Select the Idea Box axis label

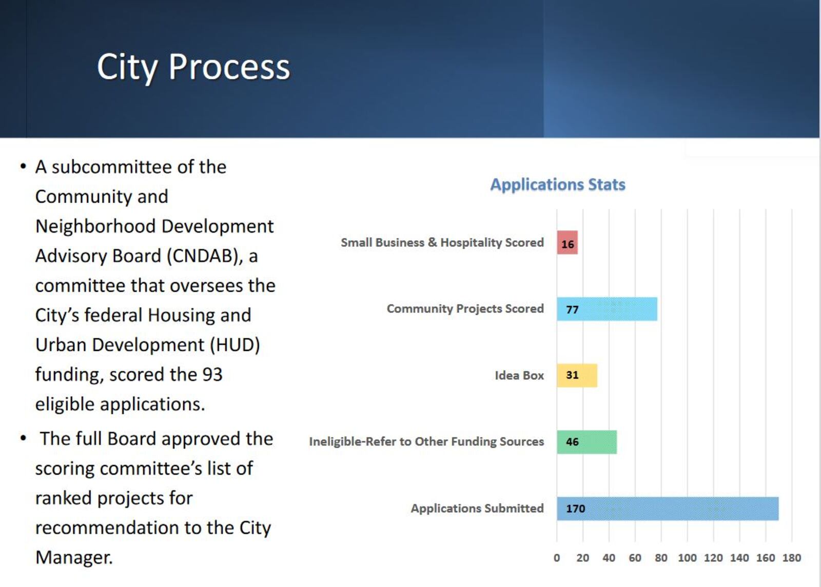click(x=519, y=375)
